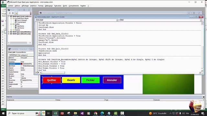The image size is (207, 116).
Task: Open the Affichage menu
Action: [25, 6]
